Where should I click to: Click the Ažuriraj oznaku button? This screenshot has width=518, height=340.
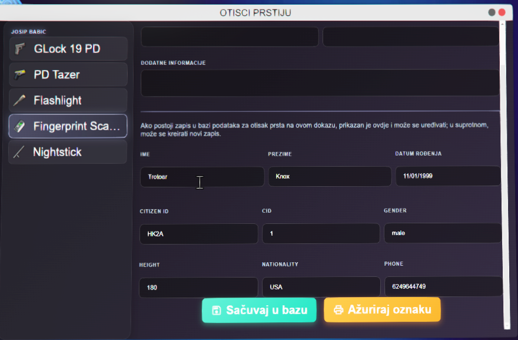tap(382, 309)
